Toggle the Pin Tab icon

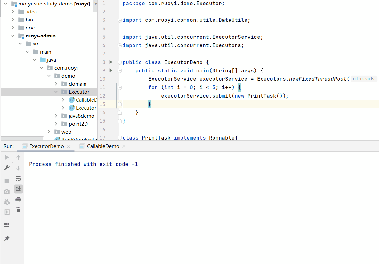[x=7, y=239]
